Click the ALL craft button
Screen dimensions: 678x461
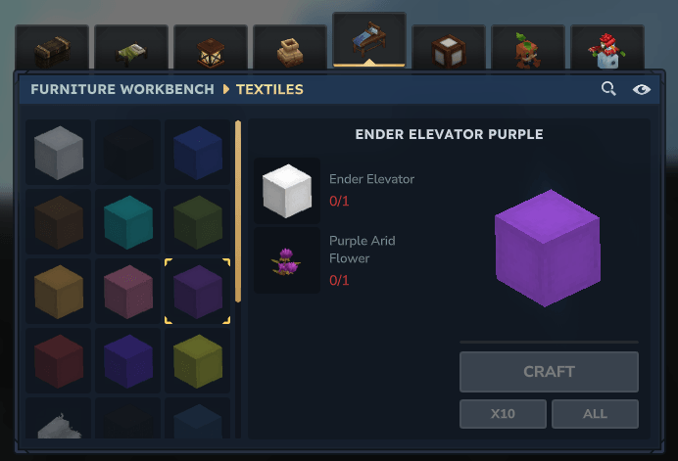pos(595,414)
